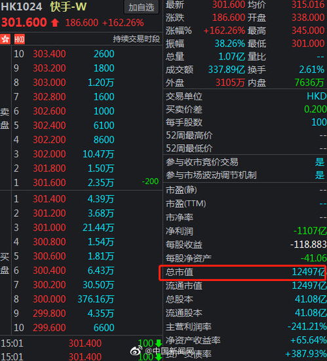This screenshot has width=327, height=361.
Task: Click the 最低 low price 301.000
Action: (308, 43)
